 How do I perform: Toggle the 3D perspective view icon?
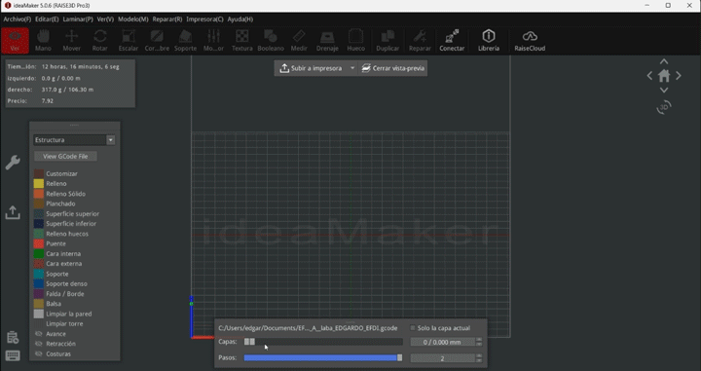[x=664, y=107]
